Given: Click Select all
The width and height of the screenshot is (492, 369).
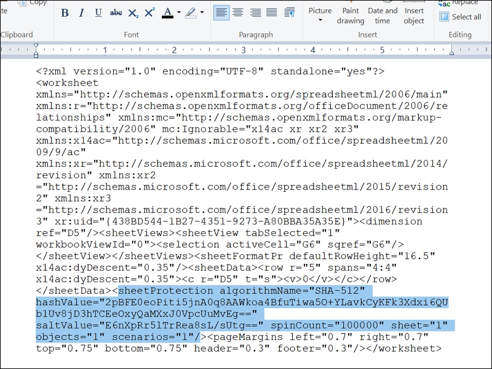Looking at the screenshot, I should [x=460, y=17].
